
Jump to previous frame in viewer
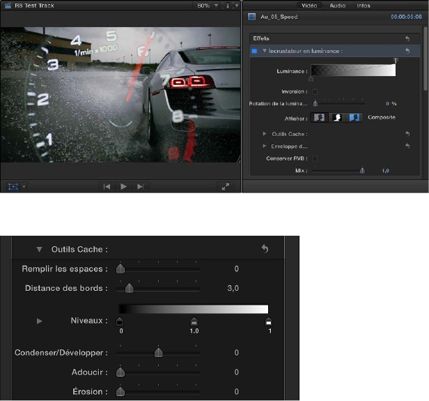coord(107,186)
